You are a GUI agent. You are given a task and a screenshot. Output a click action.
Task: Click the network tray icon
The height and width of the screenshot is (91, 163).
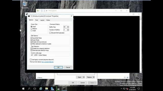pos(124,89)
